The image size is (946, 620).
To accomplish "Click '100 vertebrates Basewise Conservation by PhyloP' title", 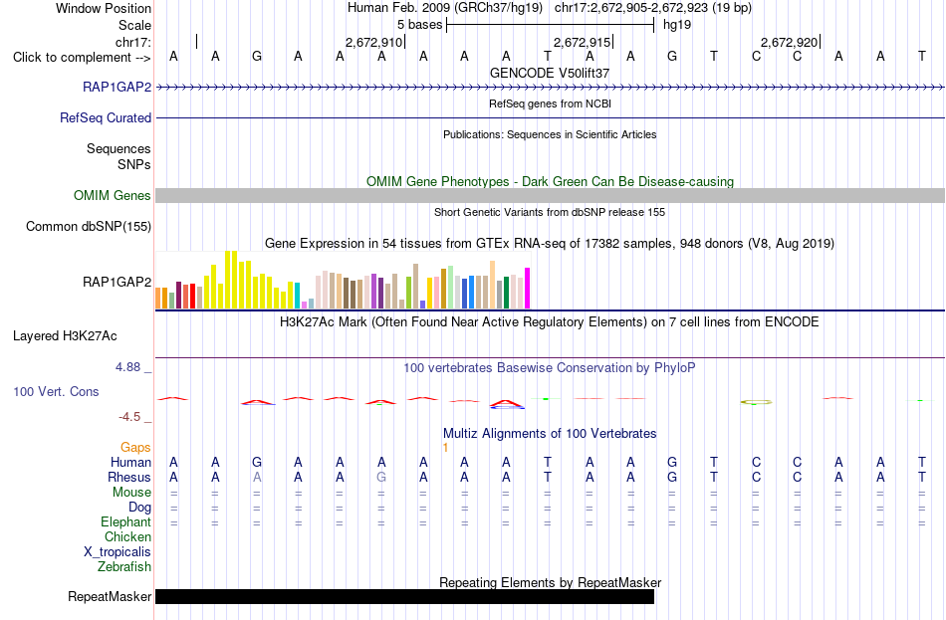I will click(x=550, y=368).
